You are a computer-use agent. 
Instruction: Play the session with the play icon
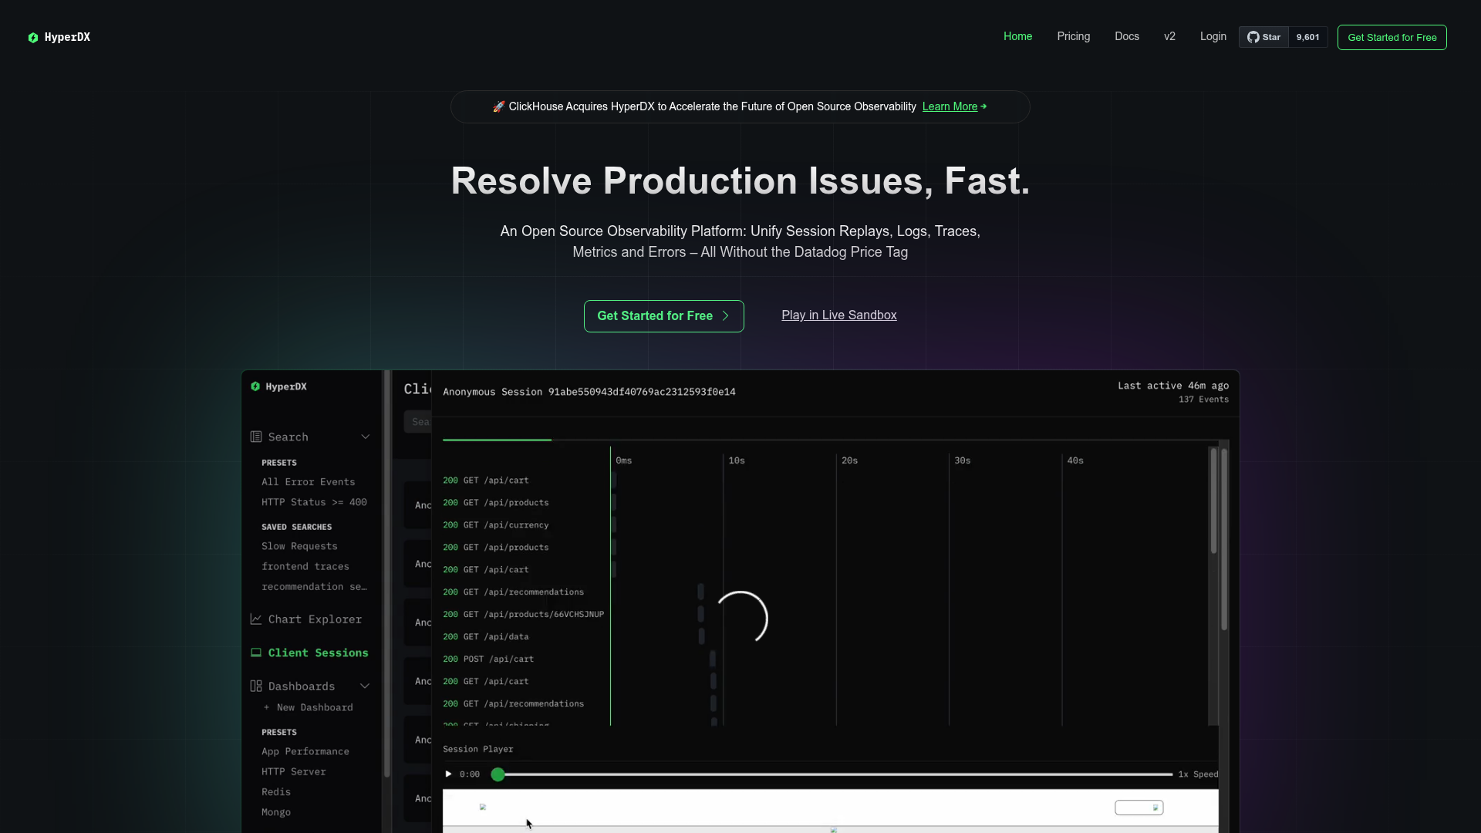pyautogui.click(x=448, y=774)
